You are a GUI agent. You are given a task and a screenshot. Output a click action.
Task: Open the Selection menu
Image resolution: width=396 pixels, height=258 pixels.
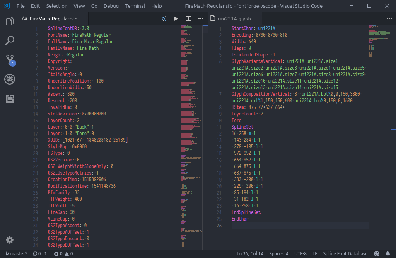pos(56,6)
